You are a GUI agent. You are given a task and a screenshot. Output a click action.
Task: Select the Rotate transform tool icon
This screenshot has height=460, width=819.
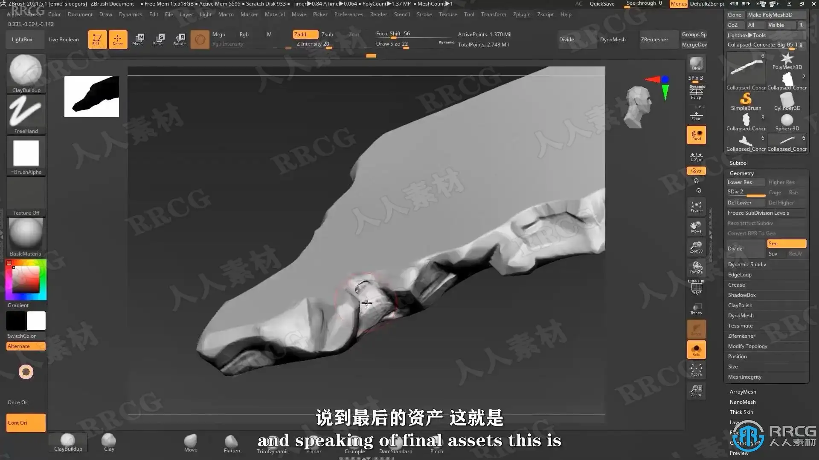click(x=179, y=39)
